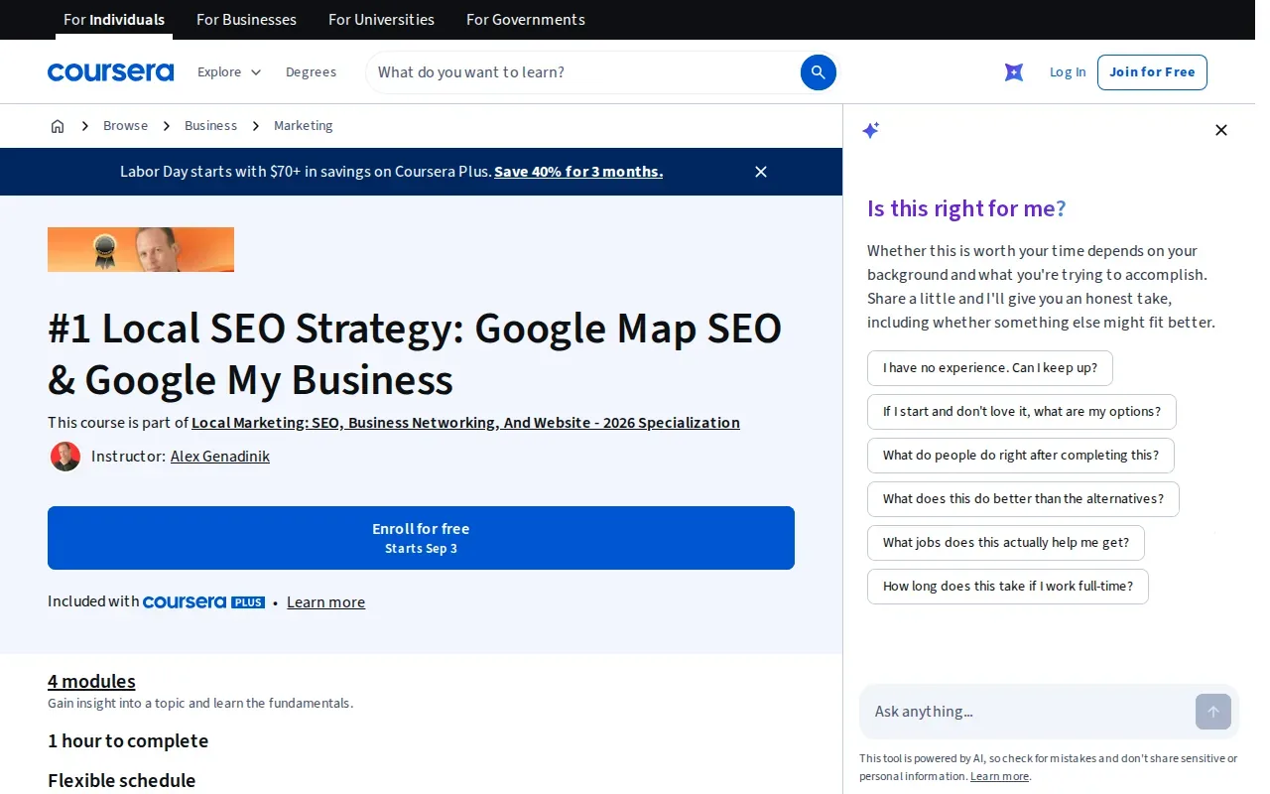The height and width of the screenshot is (794, 1270).
Task: Select 'How long does this take if I work full-time?'
Action: (1008, 587)
